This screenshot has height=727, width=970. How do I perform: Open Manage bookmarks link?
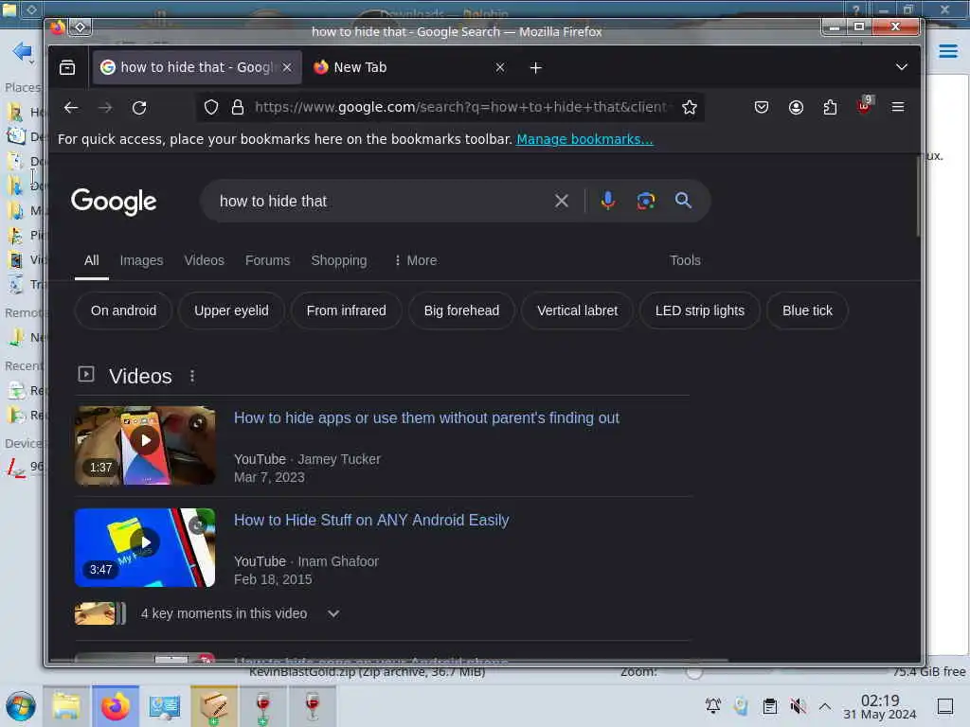click(584, 139)
